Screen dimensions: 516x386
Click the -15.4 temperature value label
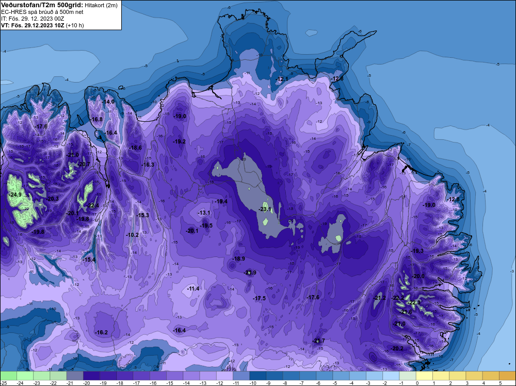89,260
